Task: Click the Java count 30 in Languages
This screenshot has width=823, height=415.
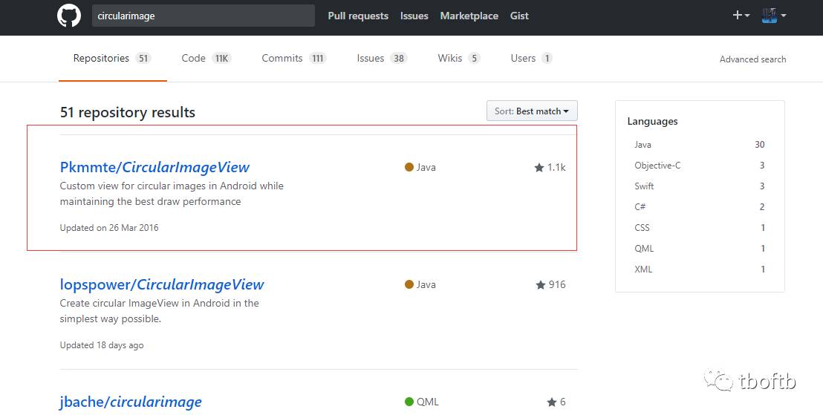Action: [759, 145]
